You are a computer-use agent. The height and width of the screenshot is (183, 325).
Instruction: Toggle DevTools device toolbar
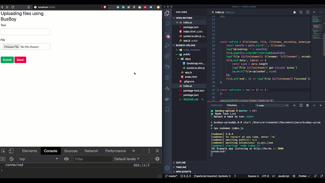point(11,151)
